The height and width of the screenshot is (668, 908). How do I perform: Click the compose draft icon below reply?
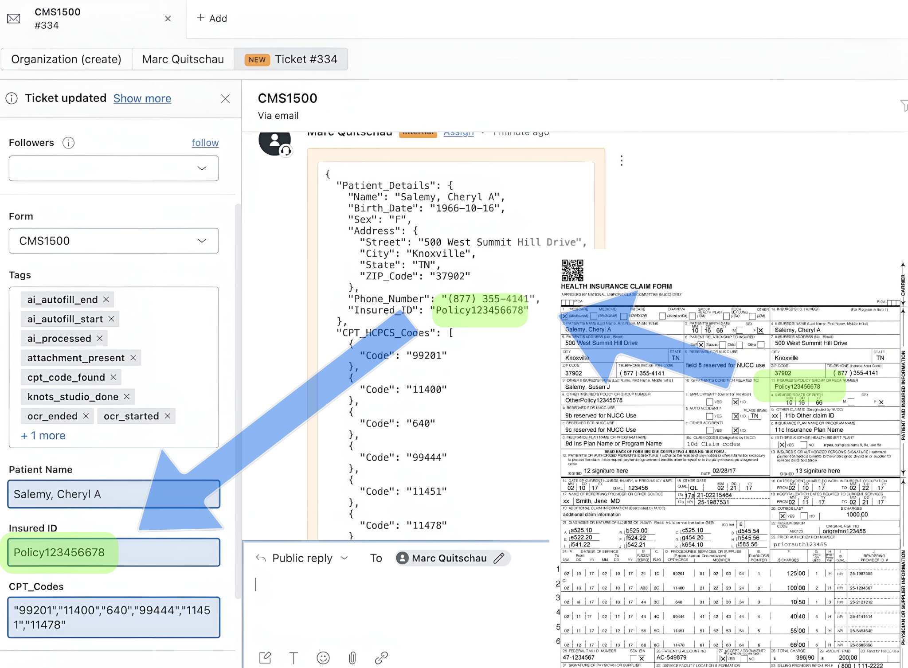click(265, 658)
